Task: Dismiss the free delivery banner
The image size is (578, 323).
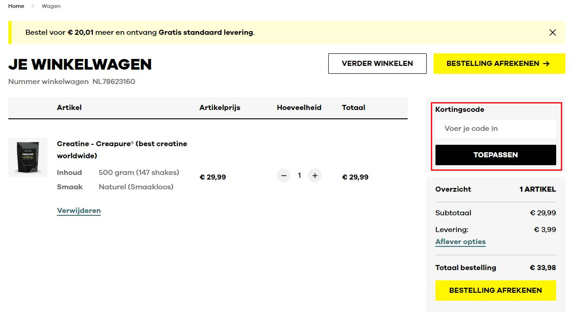Action: click(552, 32)
